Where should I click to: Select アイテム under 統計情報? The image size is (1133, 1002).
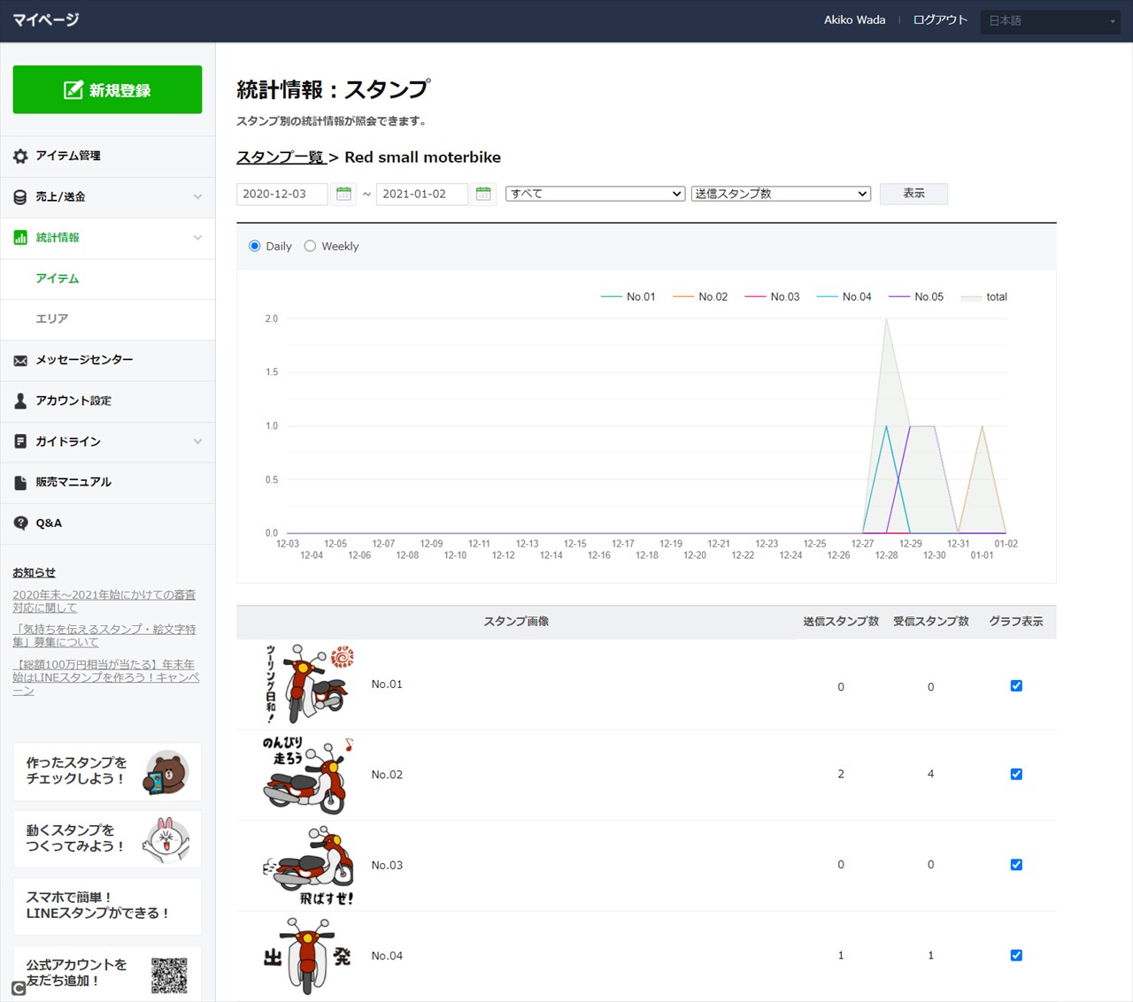(x=58, y=279)
